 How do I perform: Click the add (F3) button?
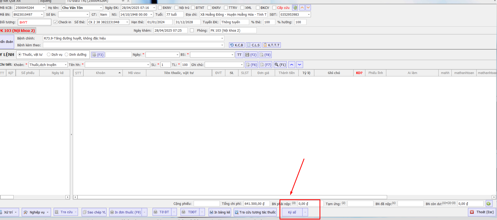click(x=98, y=55)
